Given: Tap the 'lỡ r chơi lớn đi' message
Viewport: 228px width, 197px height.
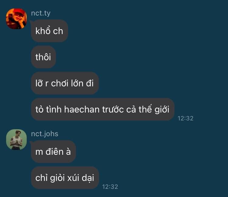Looking at the screenshot, I should (65, 83).
